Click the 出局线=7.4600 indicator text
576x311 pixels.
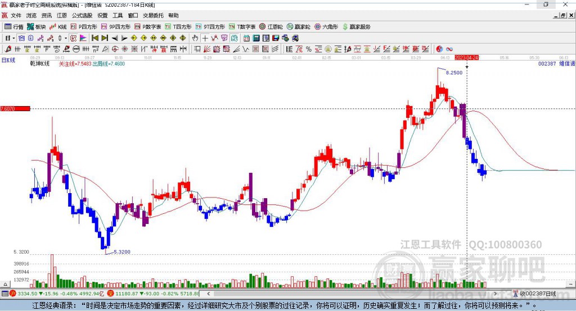pos(109,64)
